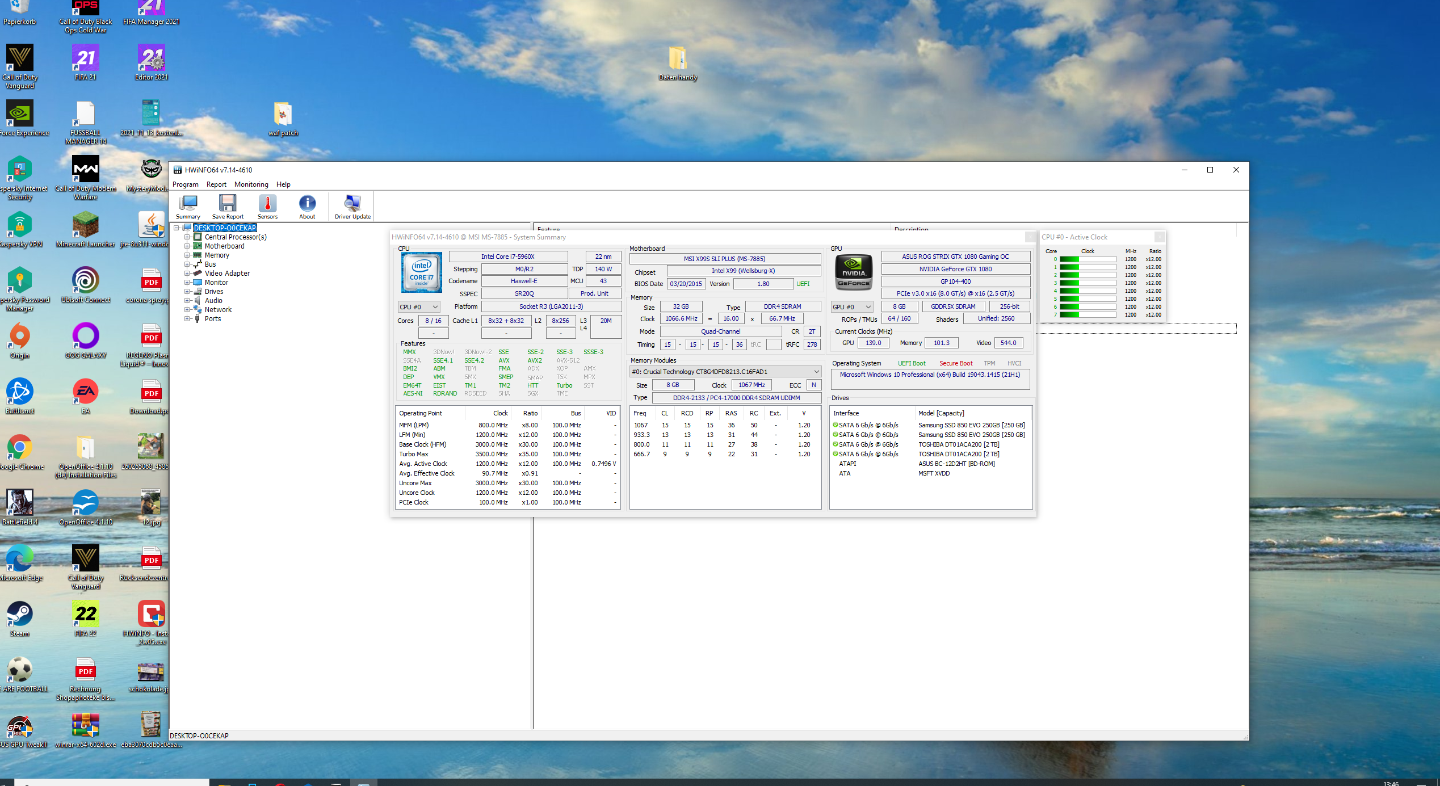
Task: Click the NVIDIA GeForce logo
Action: pos(854,272)
